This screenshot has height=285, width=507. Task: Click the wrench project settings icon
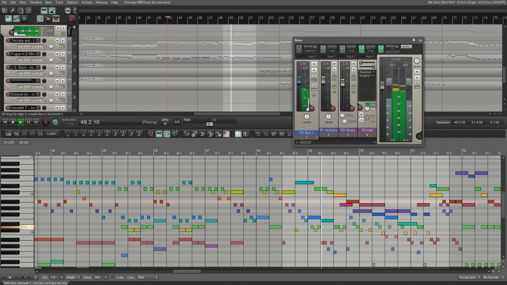coord(12,11)
